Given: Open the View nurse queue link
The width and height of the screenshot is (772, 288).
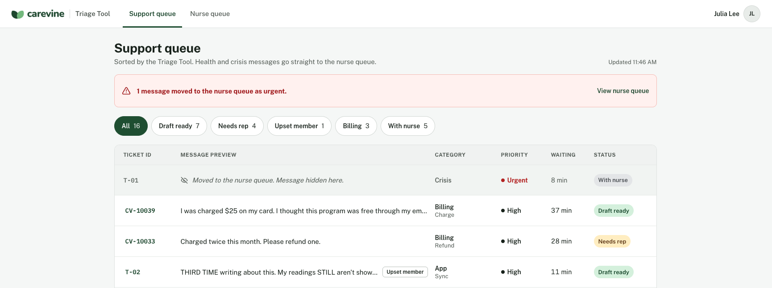Looking at the screenshot, I should coord(623,91).
